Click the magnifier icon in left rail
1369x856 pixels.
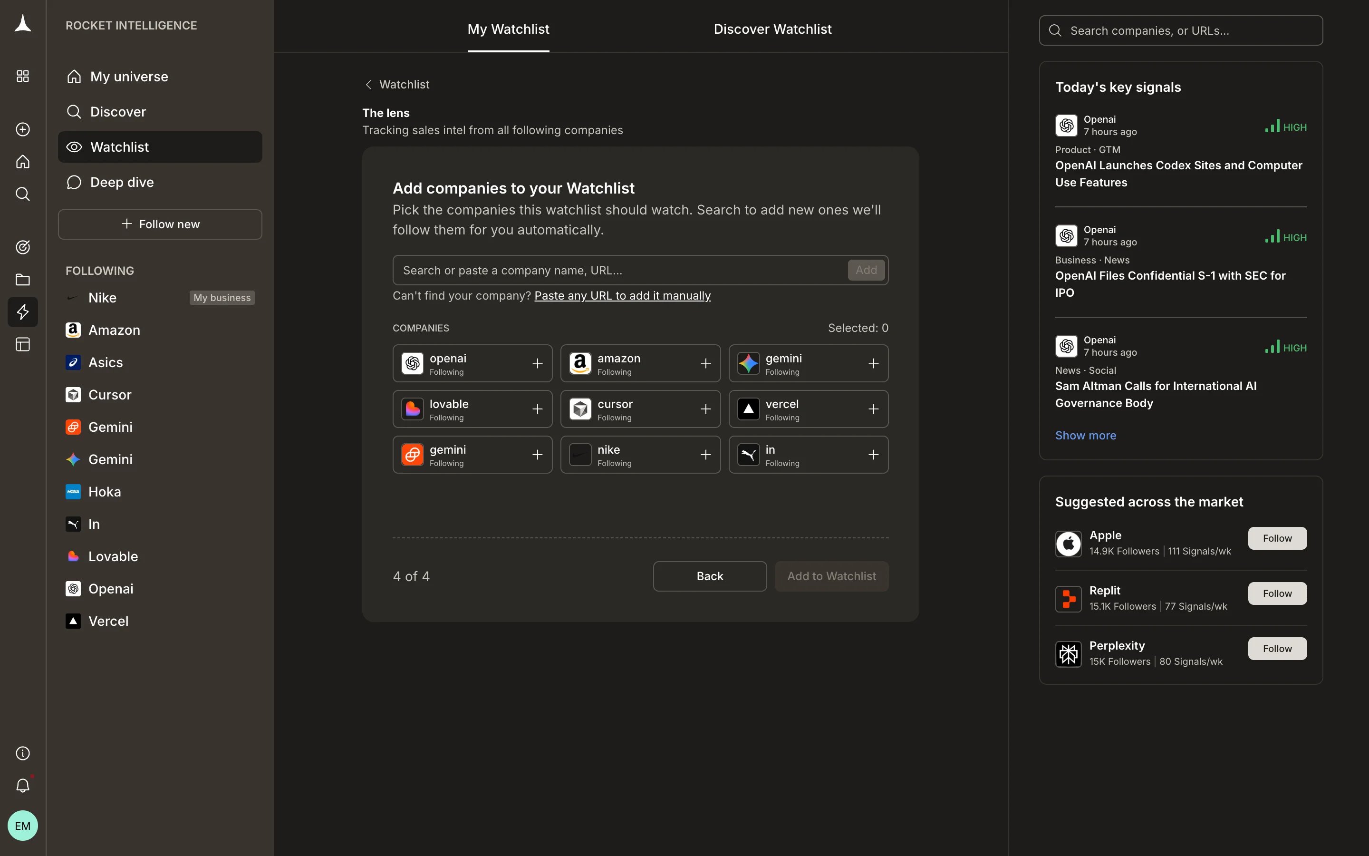click(x=23, y=194)
